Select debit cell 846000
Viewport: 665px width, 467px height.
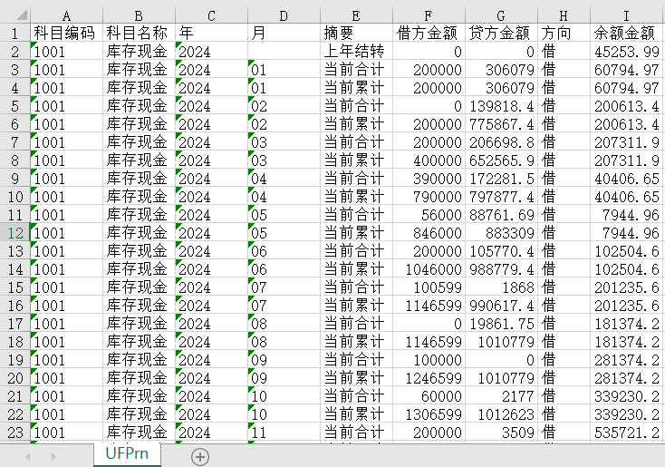pos(429,233)
